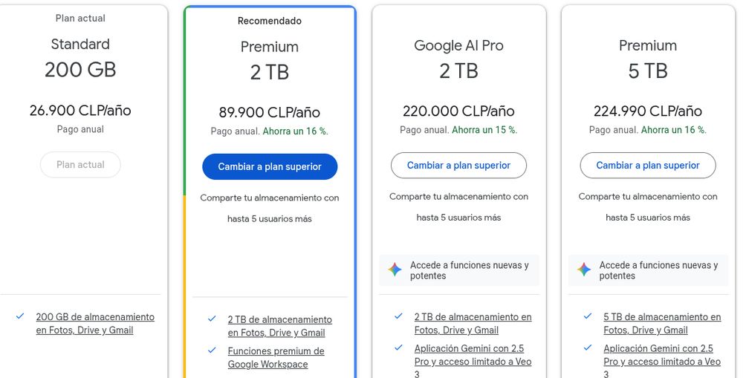This screenshot has height=378, width=743.
Task: Click the disabled Plan actual button
Action: coord(80,164)
